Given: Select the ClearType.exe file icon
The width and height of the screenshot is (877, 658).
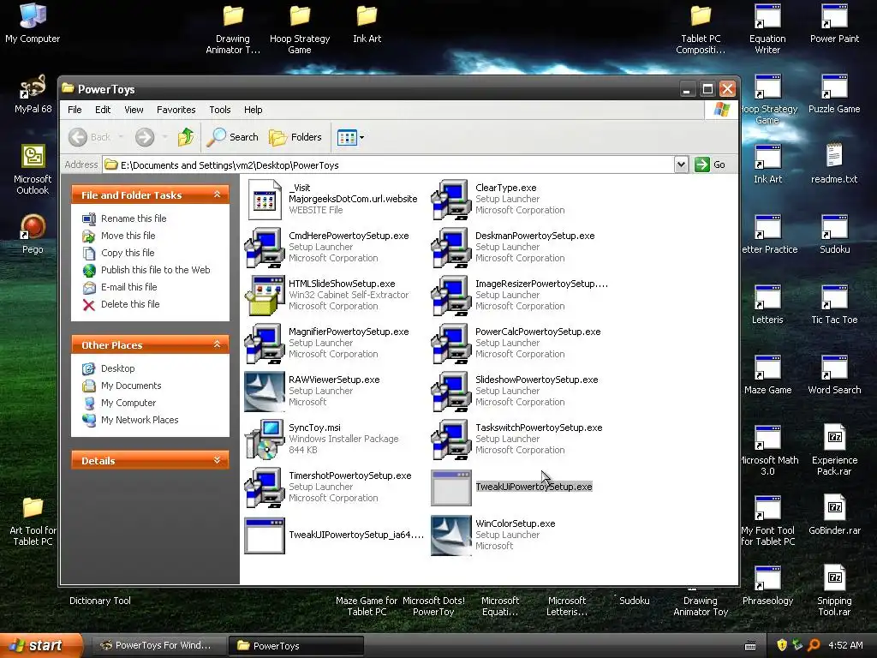Looking at the screenshot, I should pos(450,199).
